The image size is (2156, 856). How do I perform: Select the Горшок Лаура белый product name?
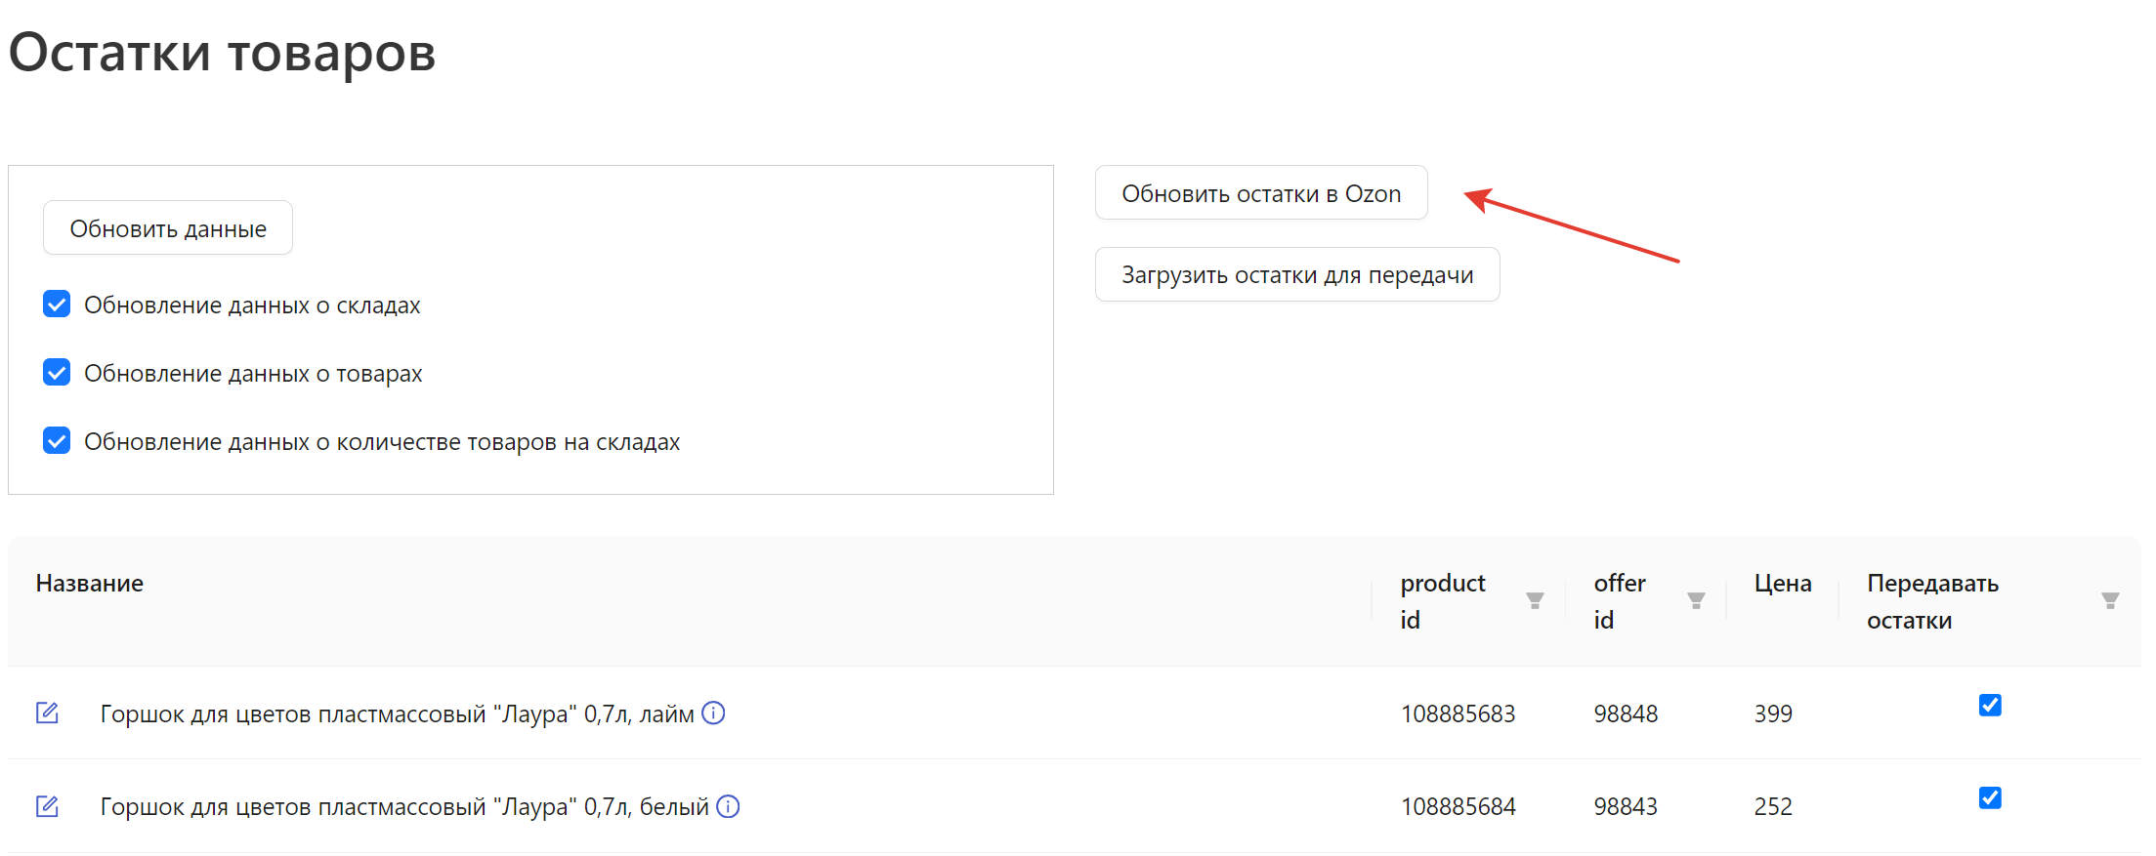pyautogui.click(x=403, y=807)
